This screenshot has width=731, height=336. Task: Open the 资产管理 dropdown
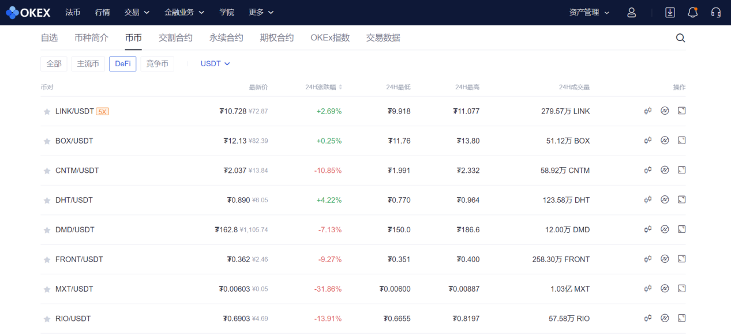(x=589, y=12)
